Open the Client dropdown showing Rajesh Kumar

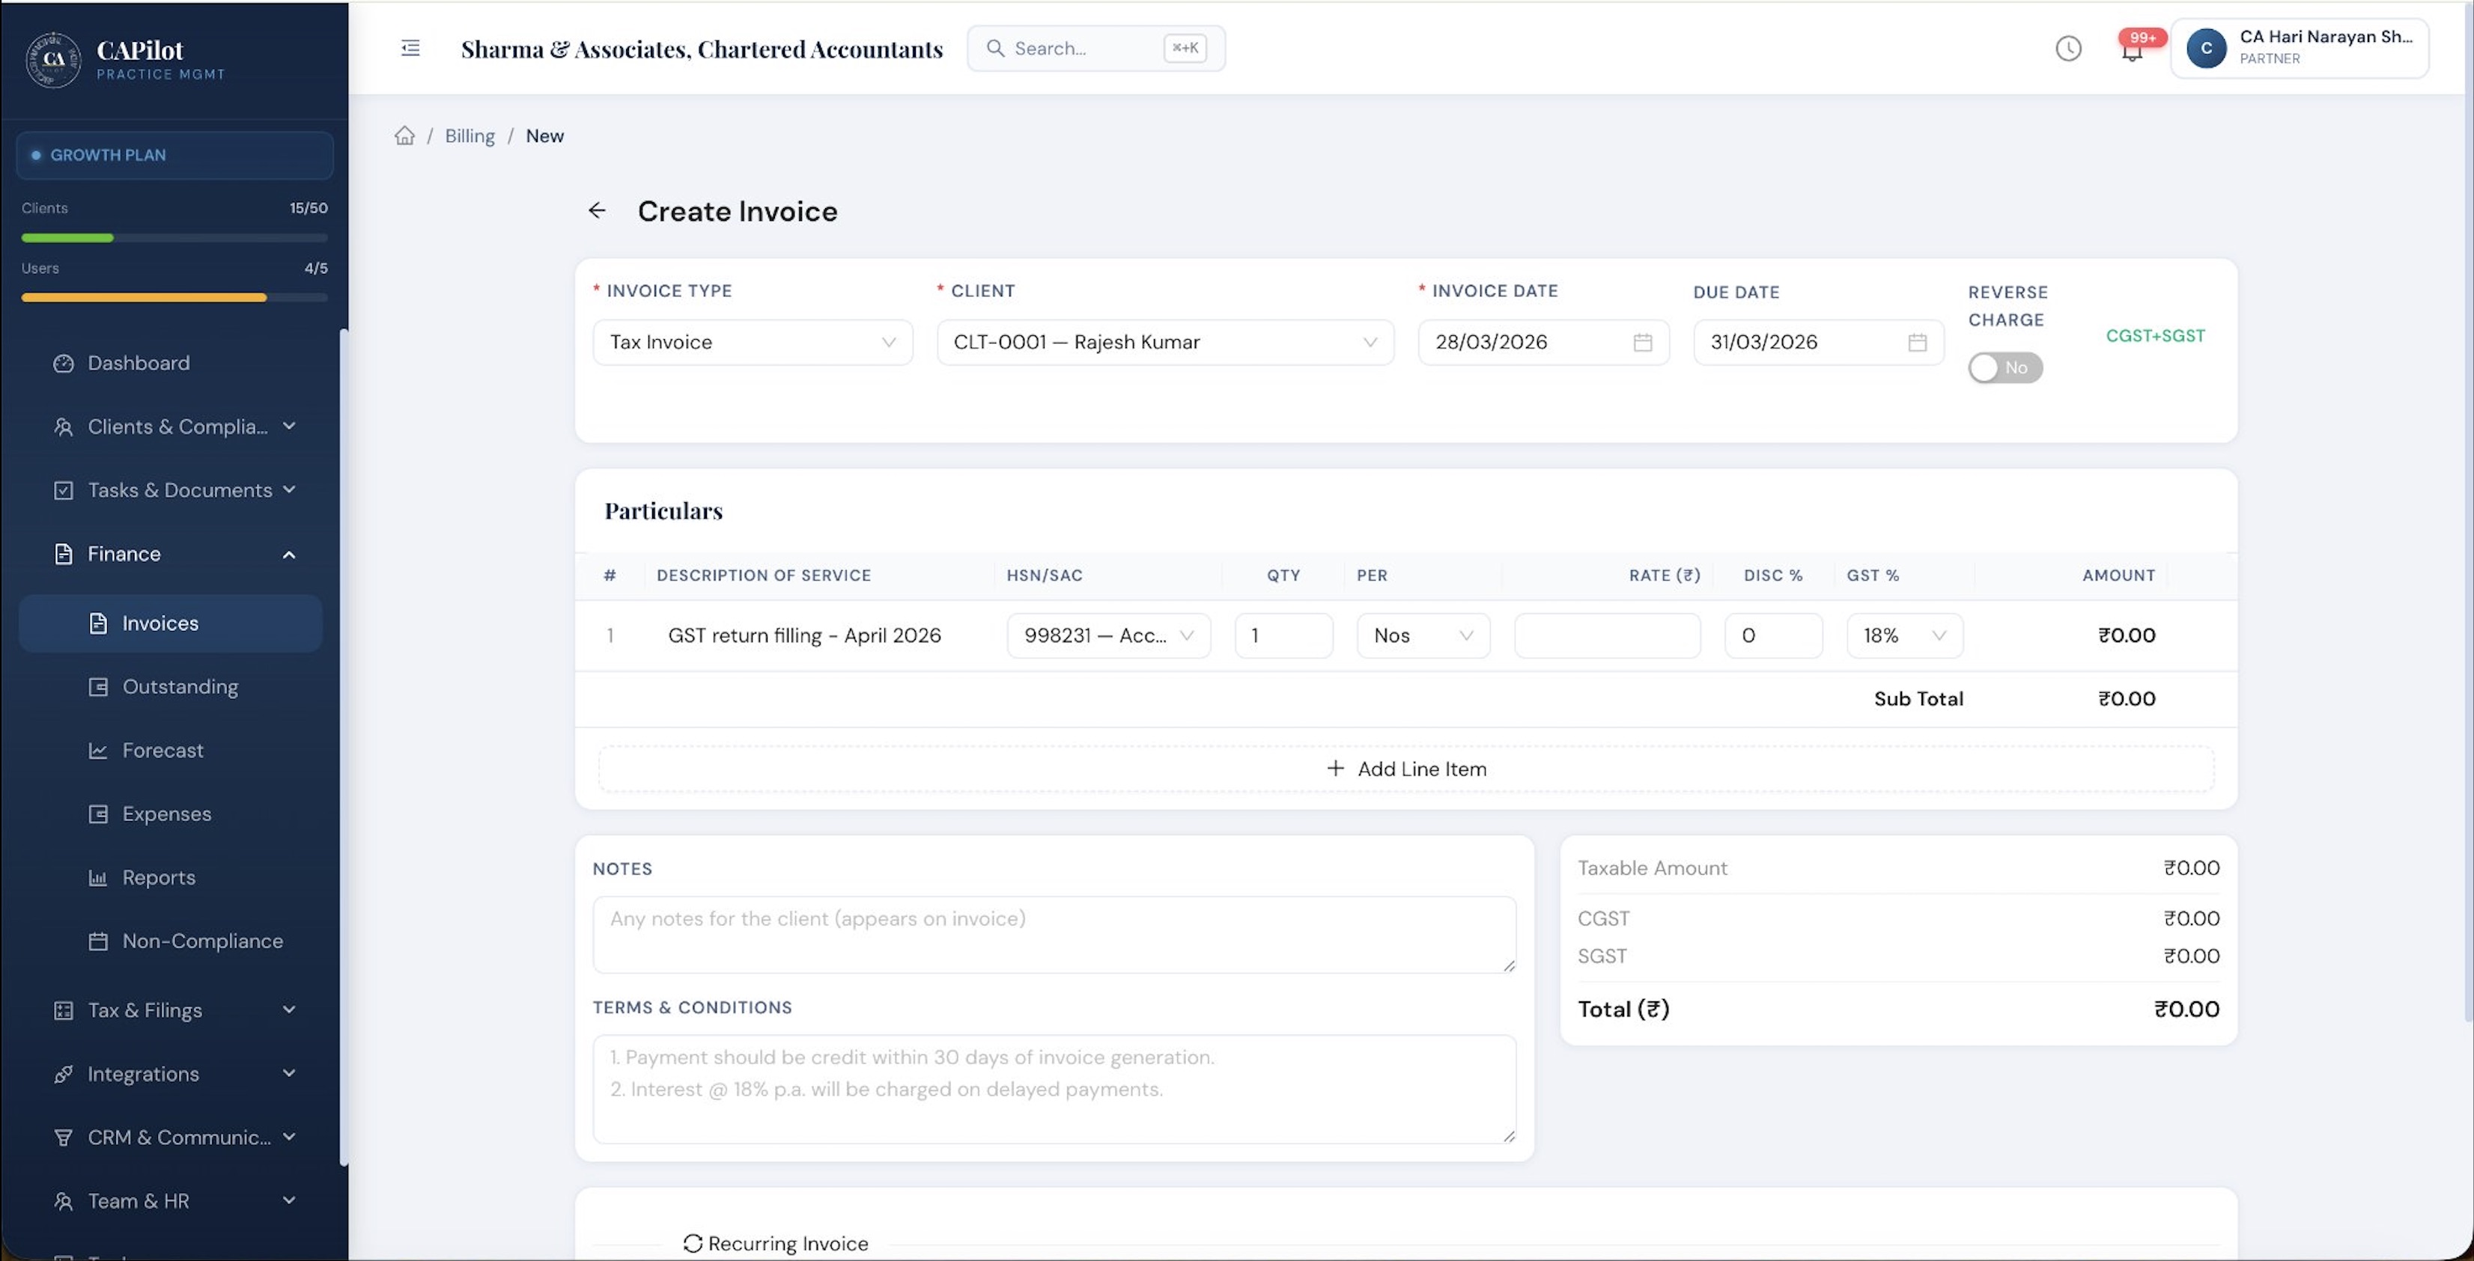coord(1165,343)
